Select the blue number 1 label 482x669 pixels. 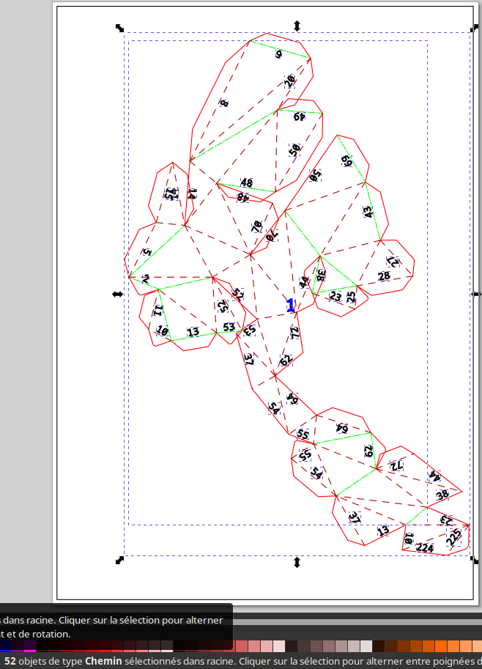(290, 306)
